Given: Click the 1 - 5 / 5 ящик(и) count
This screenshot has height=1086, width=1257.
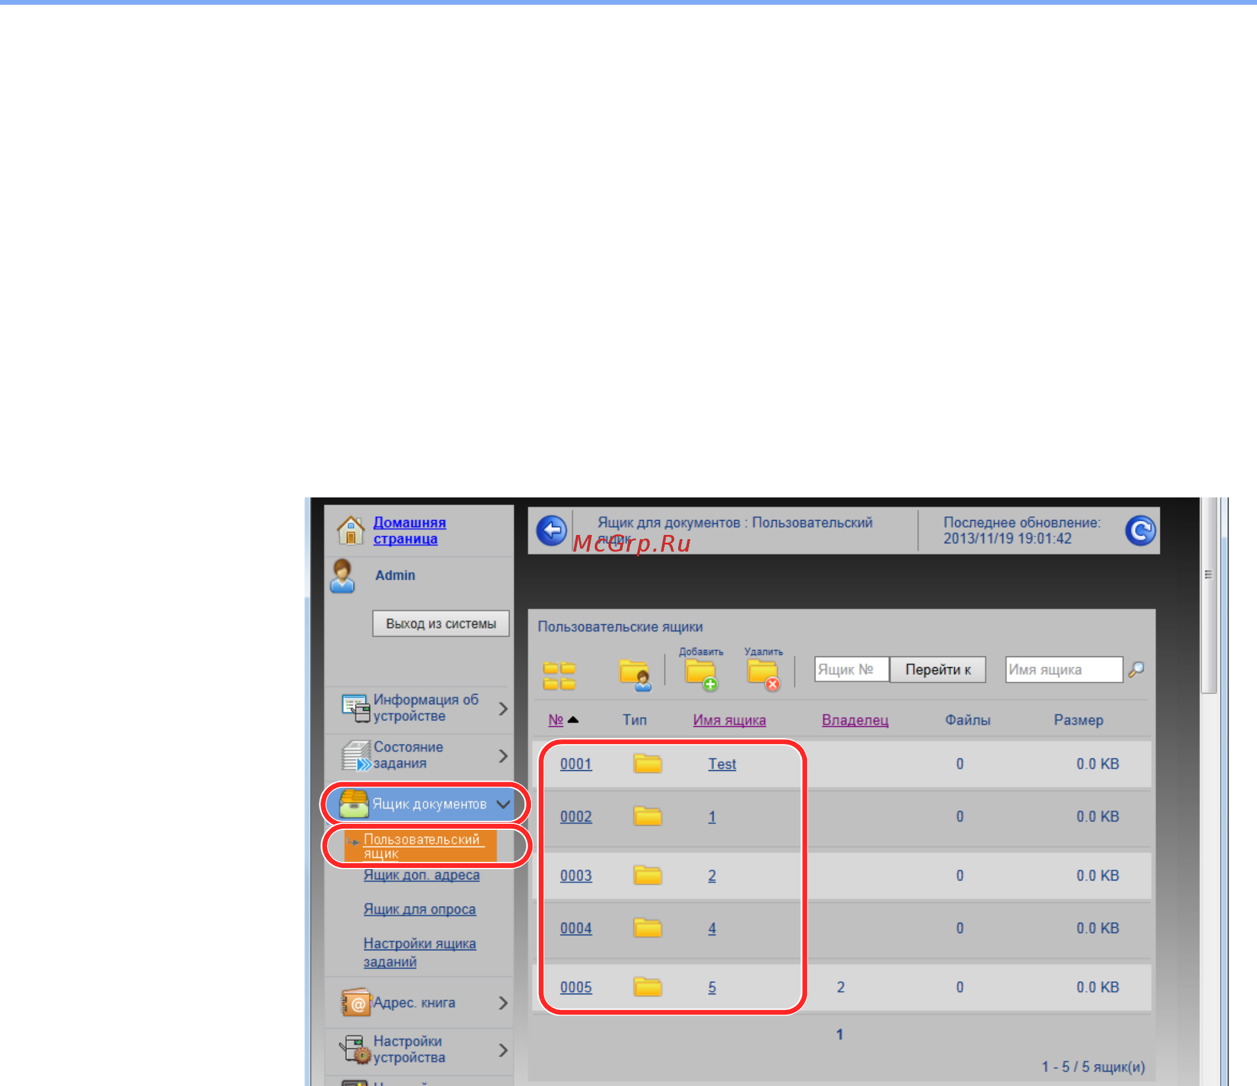Looking at the screenshot, I should click(1093, 1066).
